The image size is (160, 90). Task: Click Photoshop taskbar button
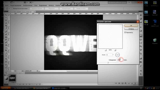pos(60,88)
